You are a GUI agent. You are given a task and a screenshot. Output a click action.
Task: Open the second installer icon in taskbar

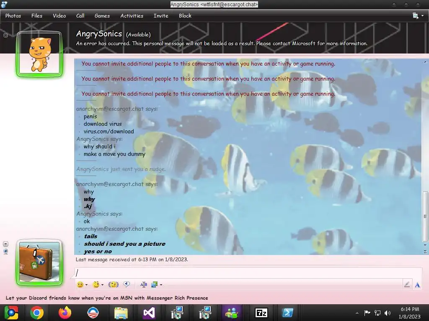(205, 313)
